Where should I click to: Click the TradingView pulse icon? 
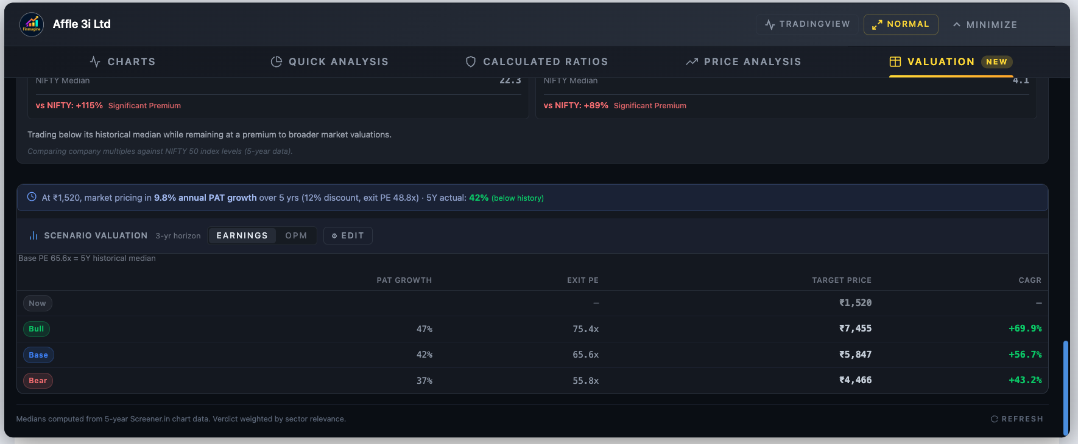[x=770, y=24]
